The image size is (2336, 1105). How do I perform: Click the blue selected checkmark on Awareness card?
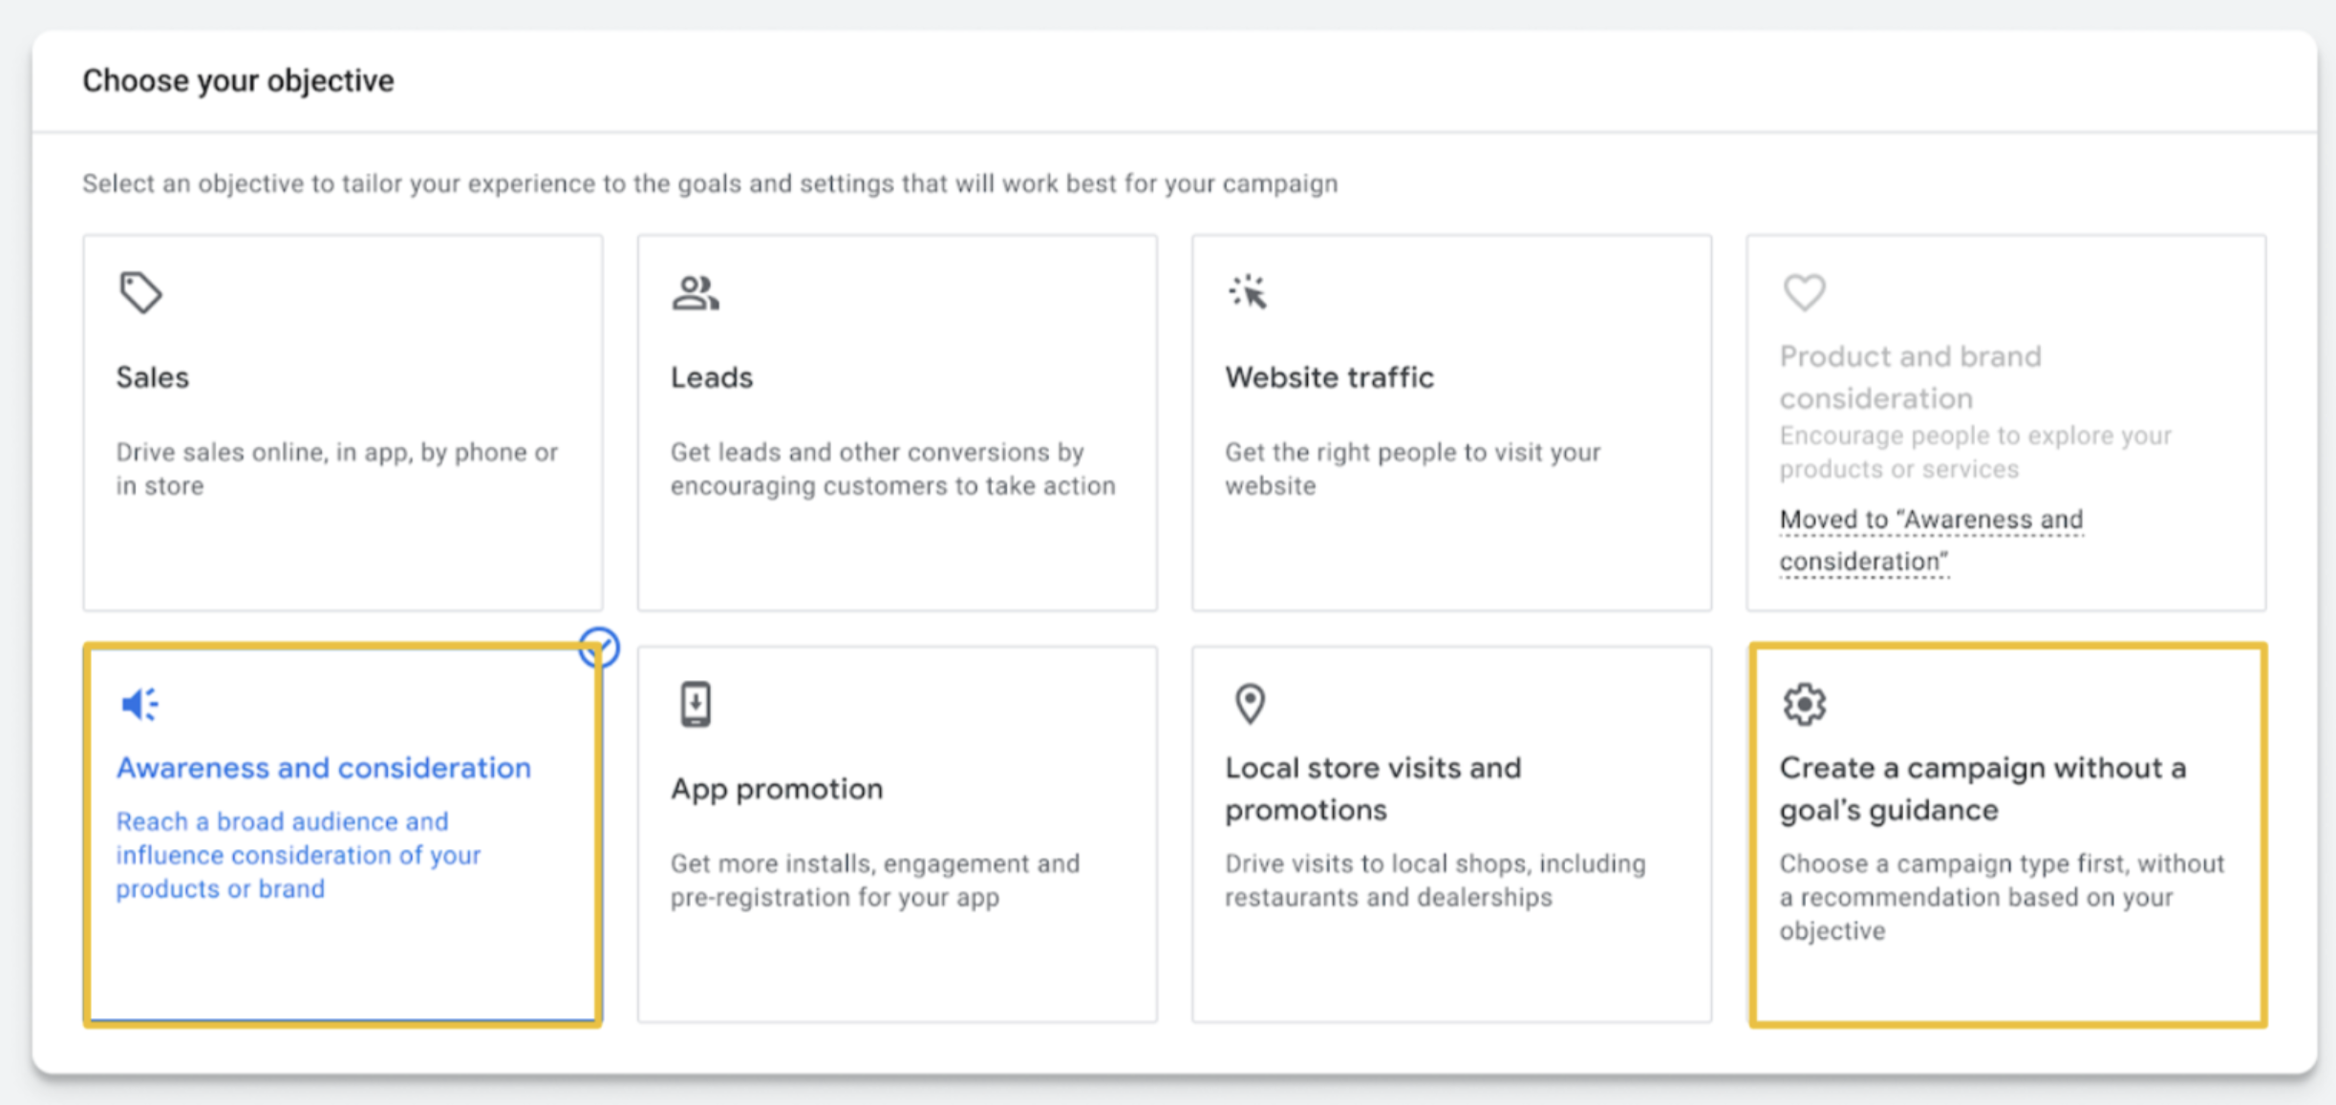(599, 648)
